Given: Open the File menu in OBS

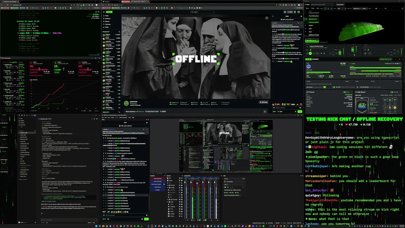Looking at the screenshot, I should point(103,117).
